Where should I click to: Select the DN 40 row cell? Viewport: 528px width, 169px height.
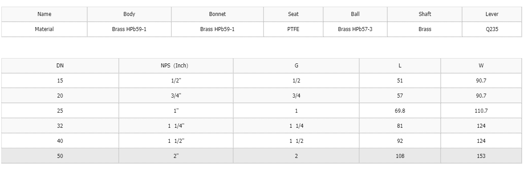60,141
